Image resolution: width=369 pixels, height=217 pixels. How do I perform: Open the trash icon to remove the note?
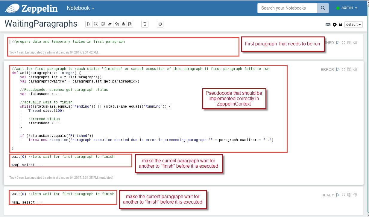pos(145,24)
